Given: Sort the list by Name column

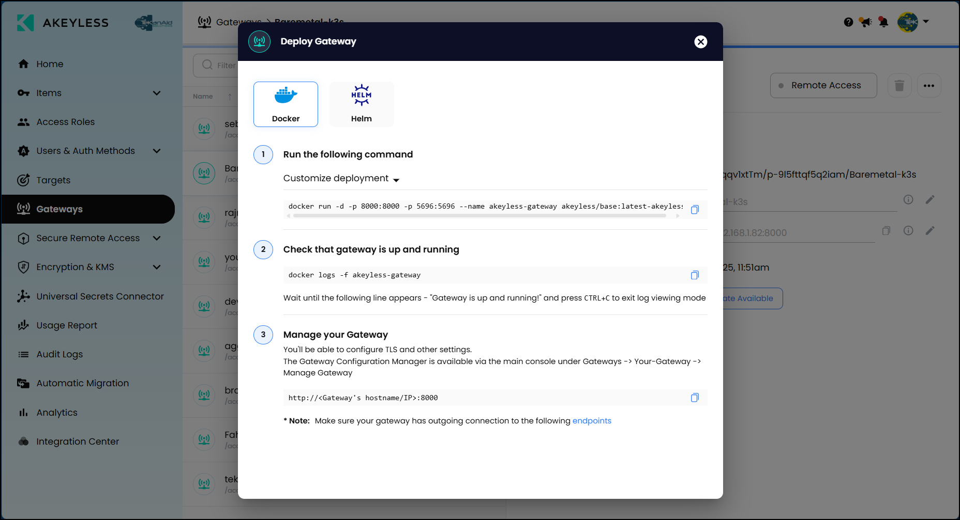Looking at the screenshot, I should click(213, 97).
